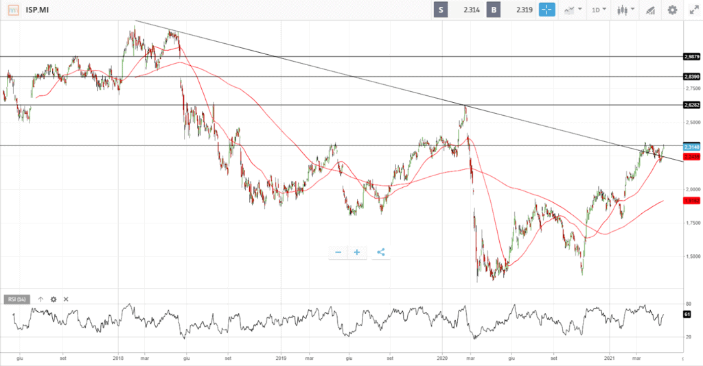Click the 2,7500 price axis label
Screen dimensions: 703x366
click(693, 88)
